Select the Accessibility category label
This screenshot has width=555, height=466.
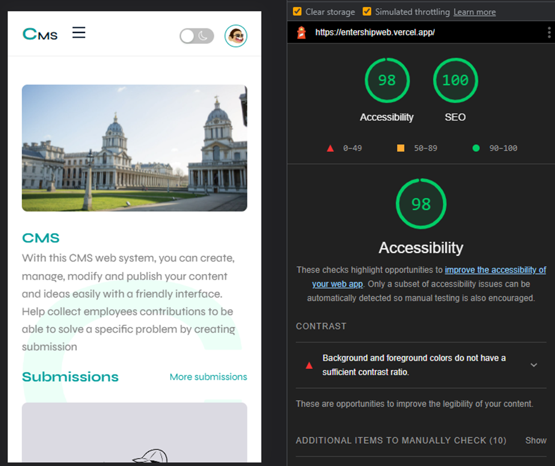coord(387,117)
